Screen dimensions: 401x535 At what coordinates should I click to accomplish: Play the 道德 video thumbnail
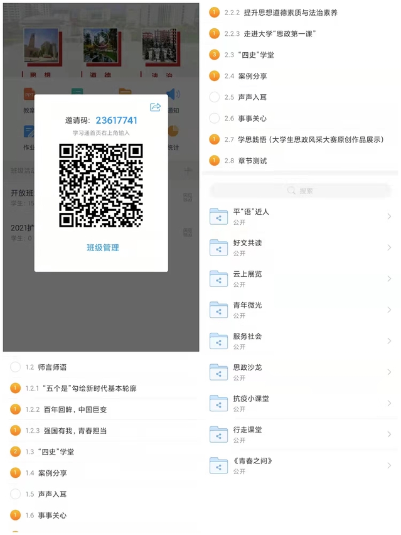[100, 45]
